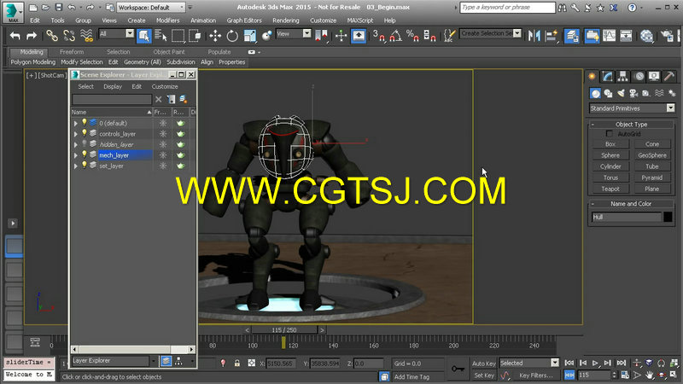Toggle 3D Snaps icon
The height and width of the screenshot is (384, 683).
[x=378, y=36]
